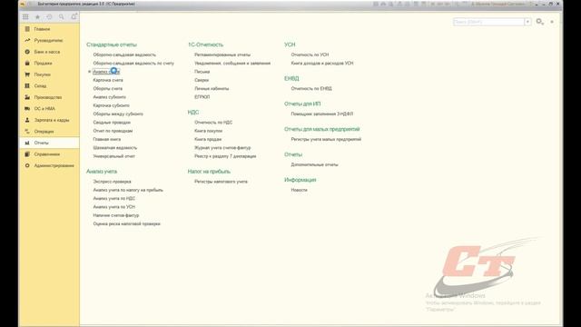The height and width of the screenshot is (327, 581).
Task: Open the Обороты счета report
Action: (107, 89)
